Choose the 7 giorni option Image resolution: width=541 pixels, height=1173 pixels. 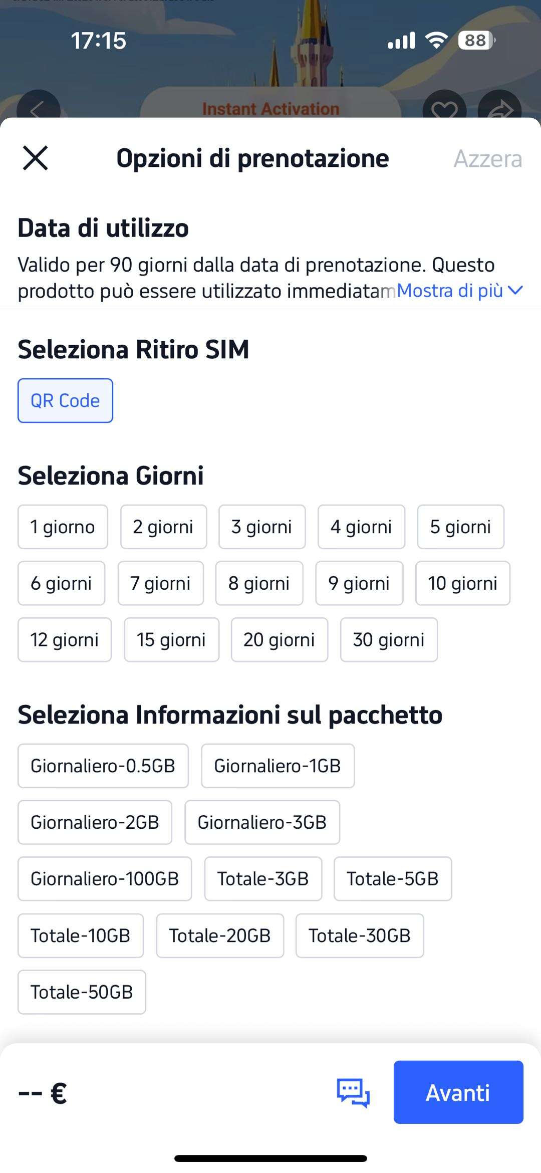160,583
